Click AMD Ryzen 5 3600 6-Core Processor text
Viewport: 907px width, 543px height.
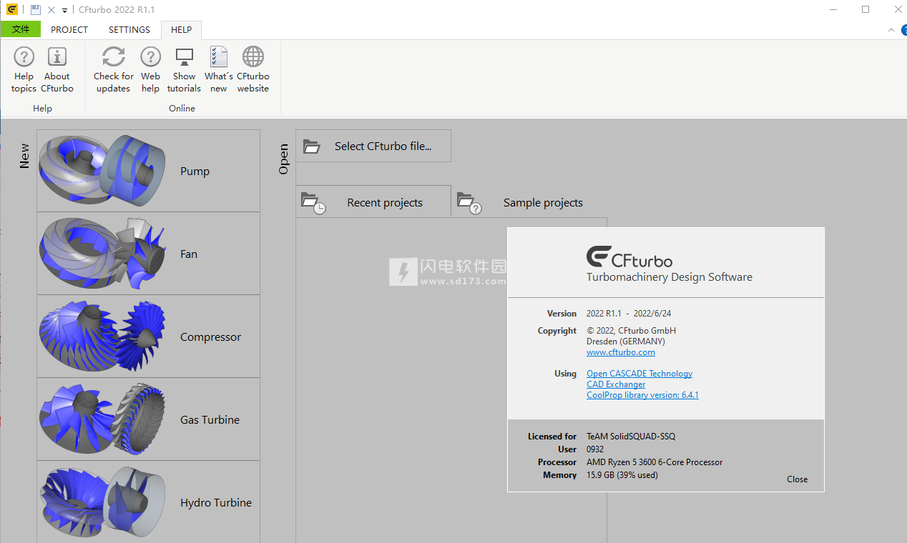(654, 462)
